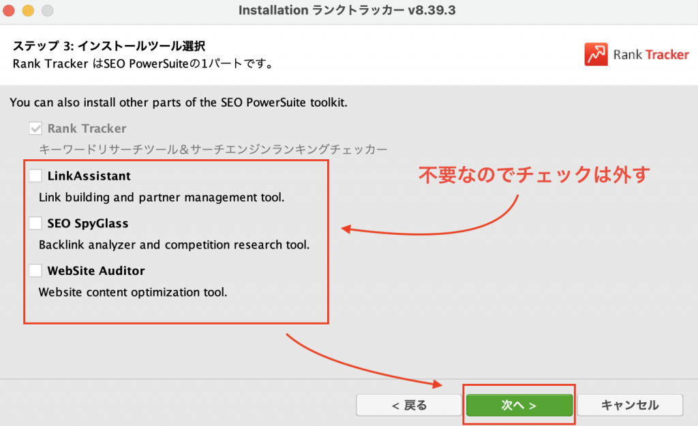
Task: Check the LinkAssistant checkbox
Action: coord(35,176)
